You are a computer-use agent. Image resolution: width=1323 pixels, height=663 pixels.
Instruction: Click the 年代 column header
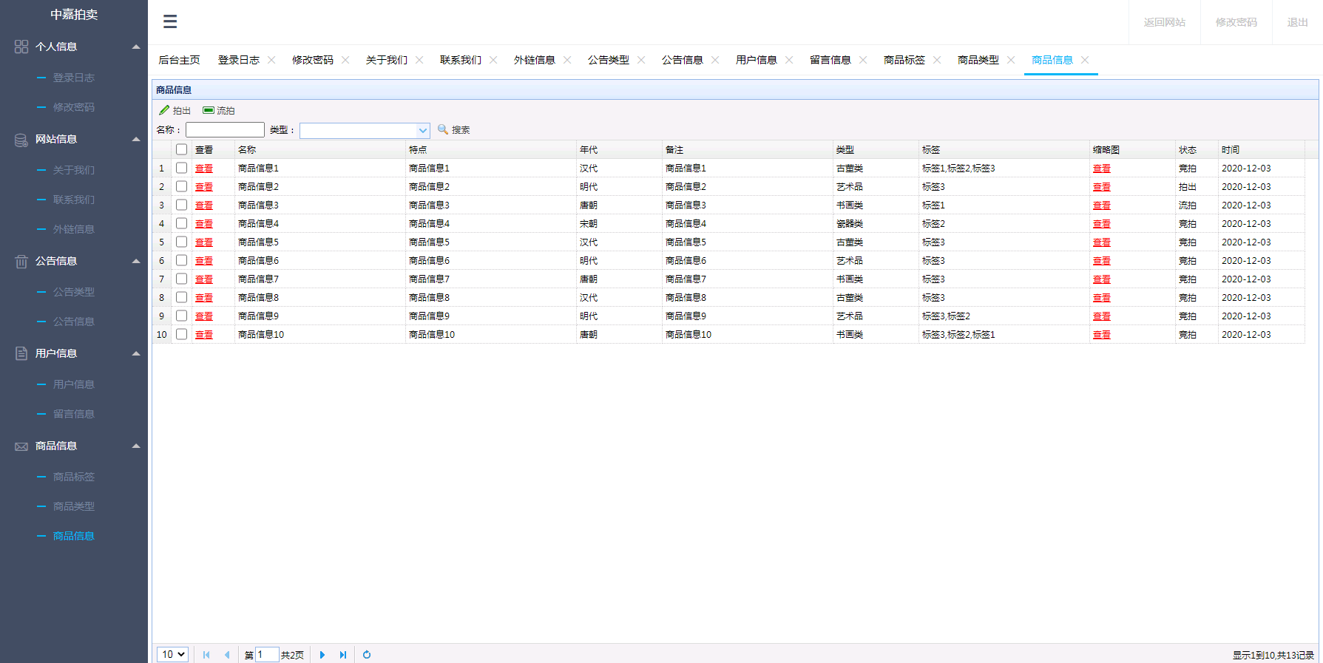coord(619,149)
